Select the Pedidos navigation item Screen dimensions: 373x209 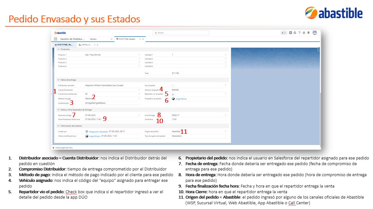click(93, 39)
